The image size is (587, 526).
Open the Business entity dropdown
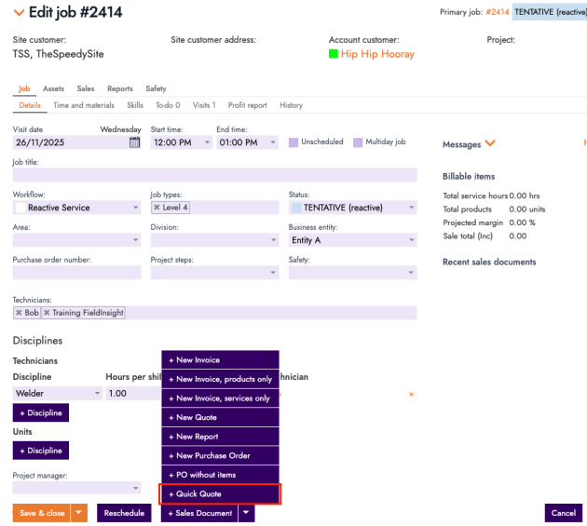click(411, 240)
